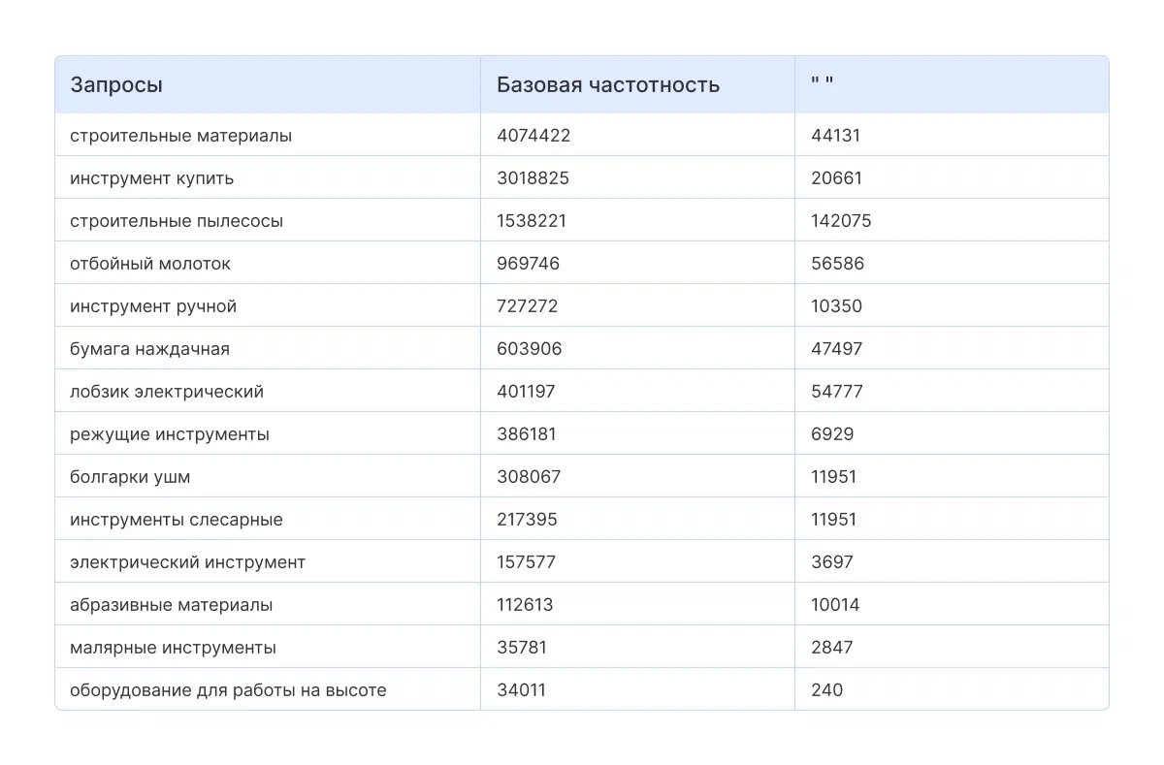Click the "электрический инструмент" row label
1164x765 pixels.
click(x=187, y=562)
